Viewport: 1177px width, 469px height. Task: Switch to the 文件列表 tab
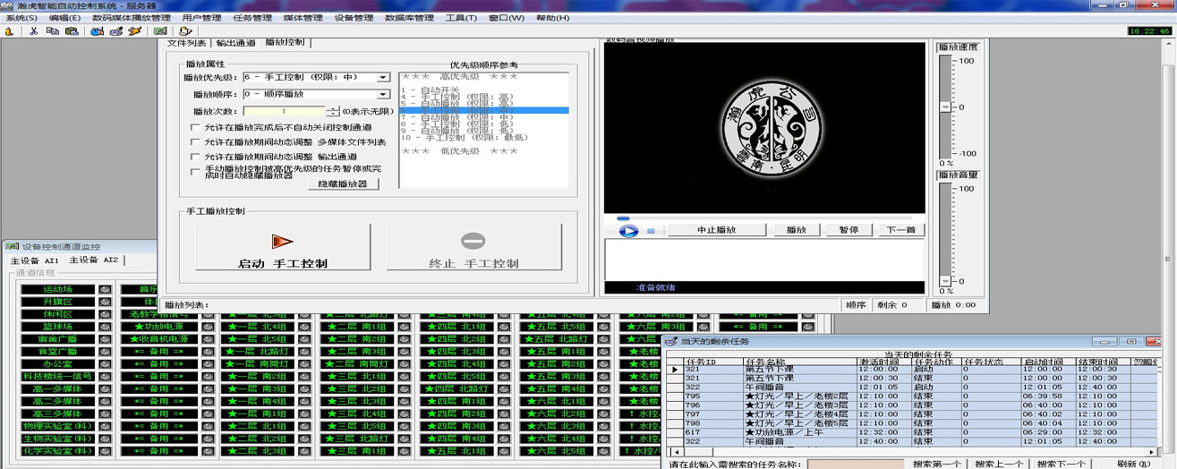[x=186, y=43]
